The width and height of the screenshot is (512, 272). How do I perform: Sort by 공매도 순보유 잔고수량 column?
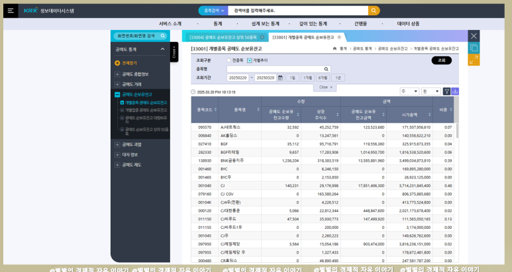(x=298, y=114)
